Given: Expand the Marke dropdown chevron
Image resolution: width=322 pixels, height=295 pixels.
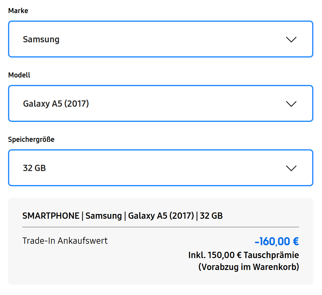Looking at the screenshot, I should click(291, 39).
